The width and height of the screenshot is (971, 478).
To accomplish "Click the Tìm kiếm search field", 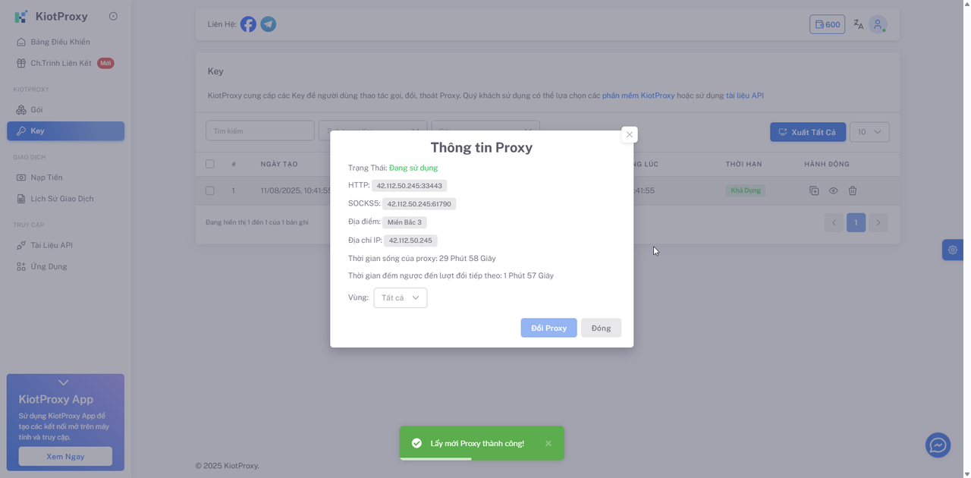I will (259, 130).
